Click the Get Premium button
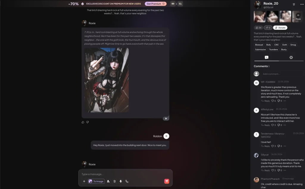The image size is (305, 189). coord(155,4)
